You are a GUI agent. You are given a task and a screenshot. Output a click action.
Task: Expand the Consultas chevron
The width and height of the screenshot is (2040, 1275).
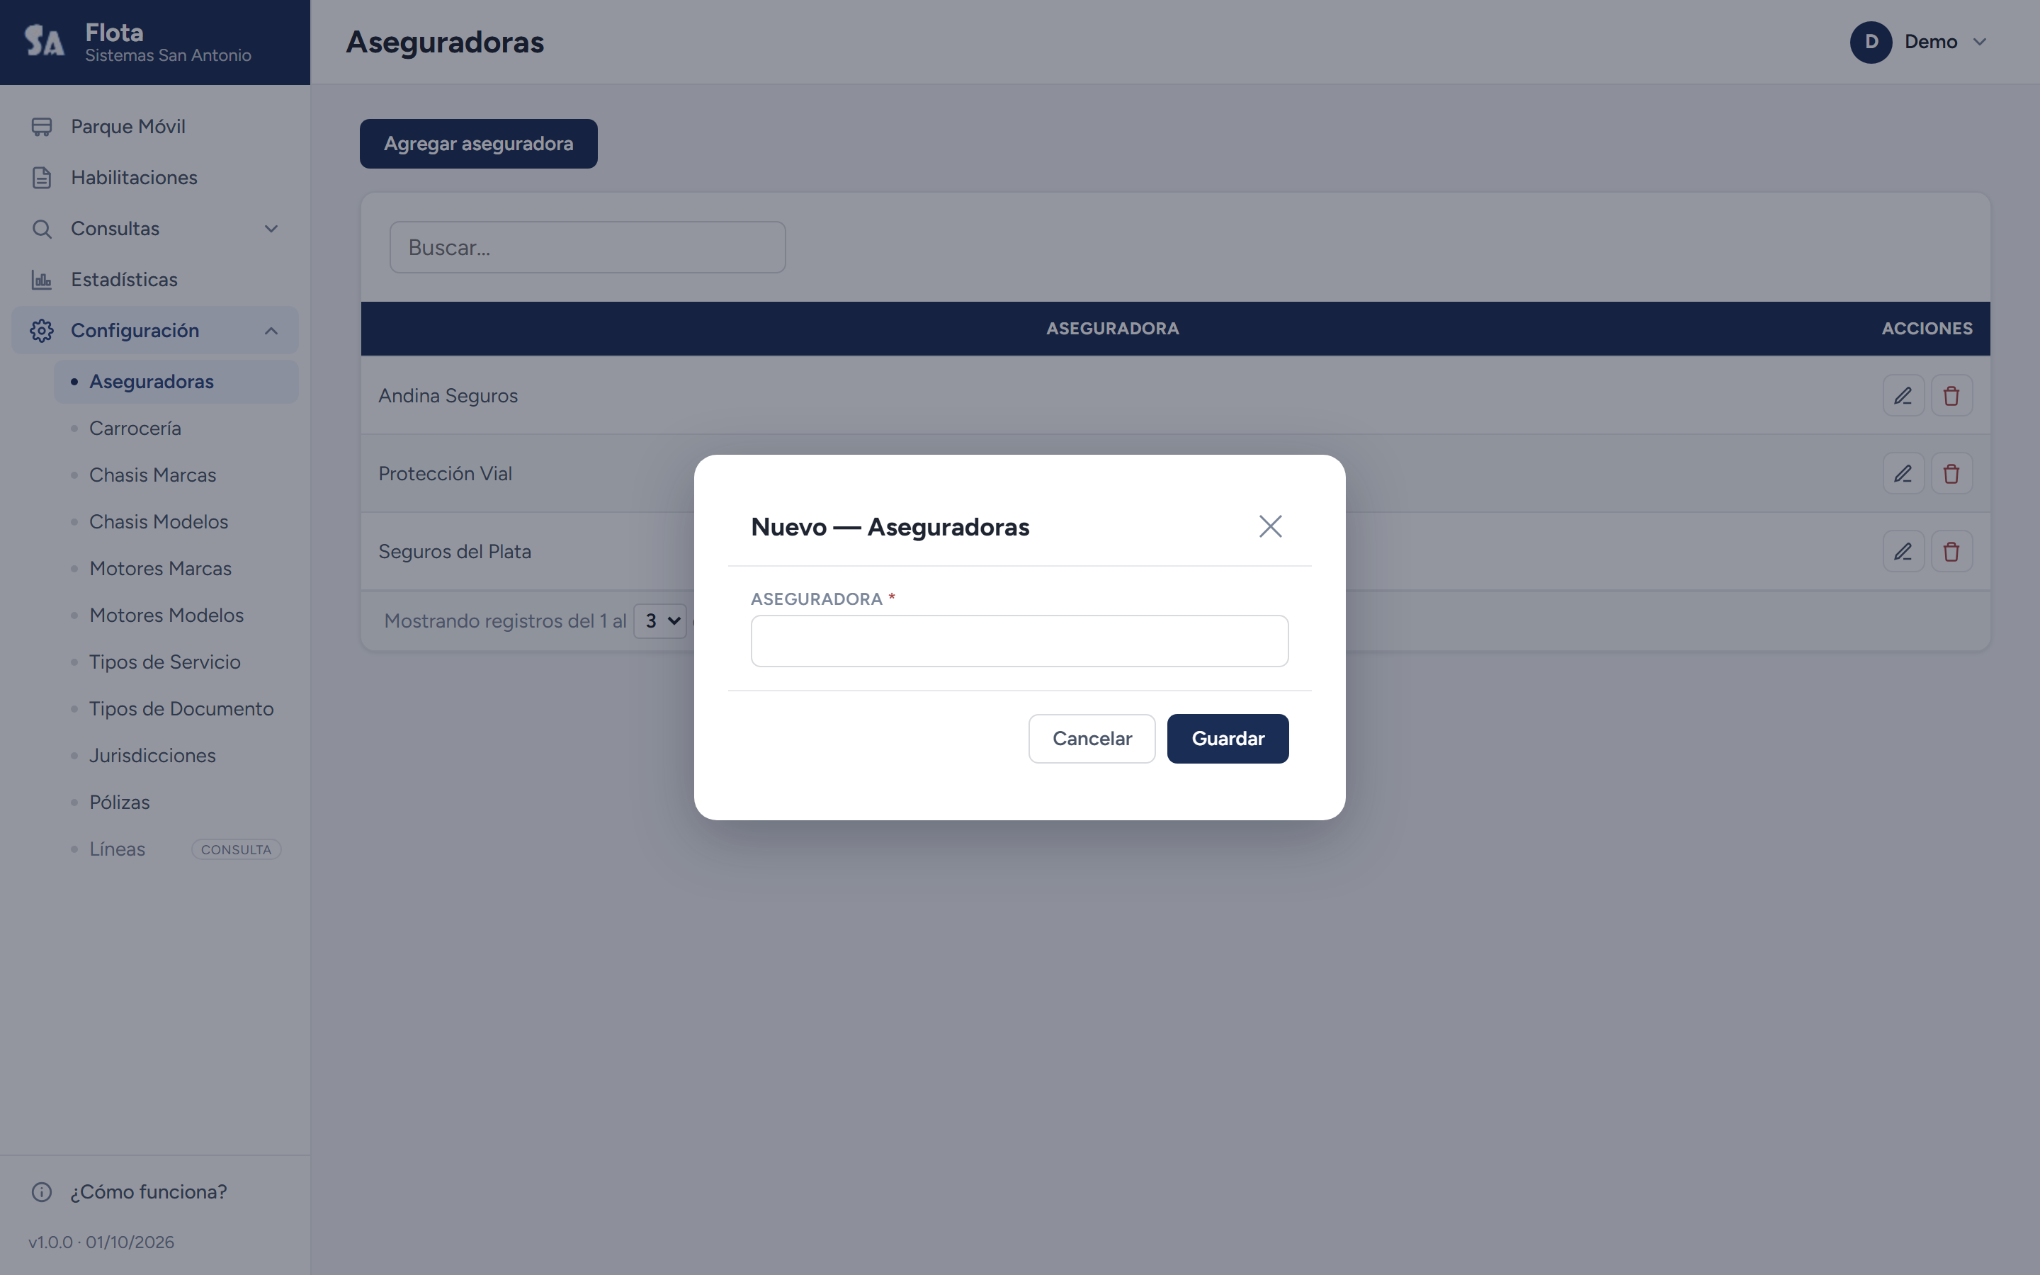[x=271, y=229]
